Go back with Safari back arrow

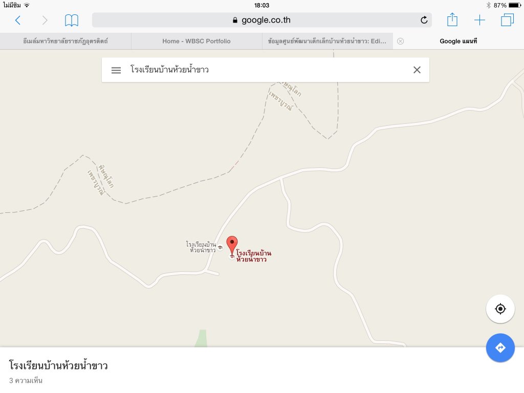[18, 20]
